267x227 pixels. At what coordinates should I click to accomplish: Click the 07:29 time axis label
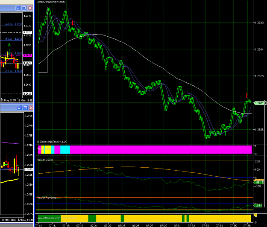[164, 226]
